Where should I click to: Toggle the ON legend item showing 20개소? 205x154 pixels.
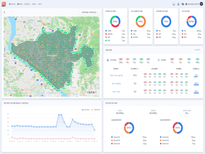coord(191,31)
